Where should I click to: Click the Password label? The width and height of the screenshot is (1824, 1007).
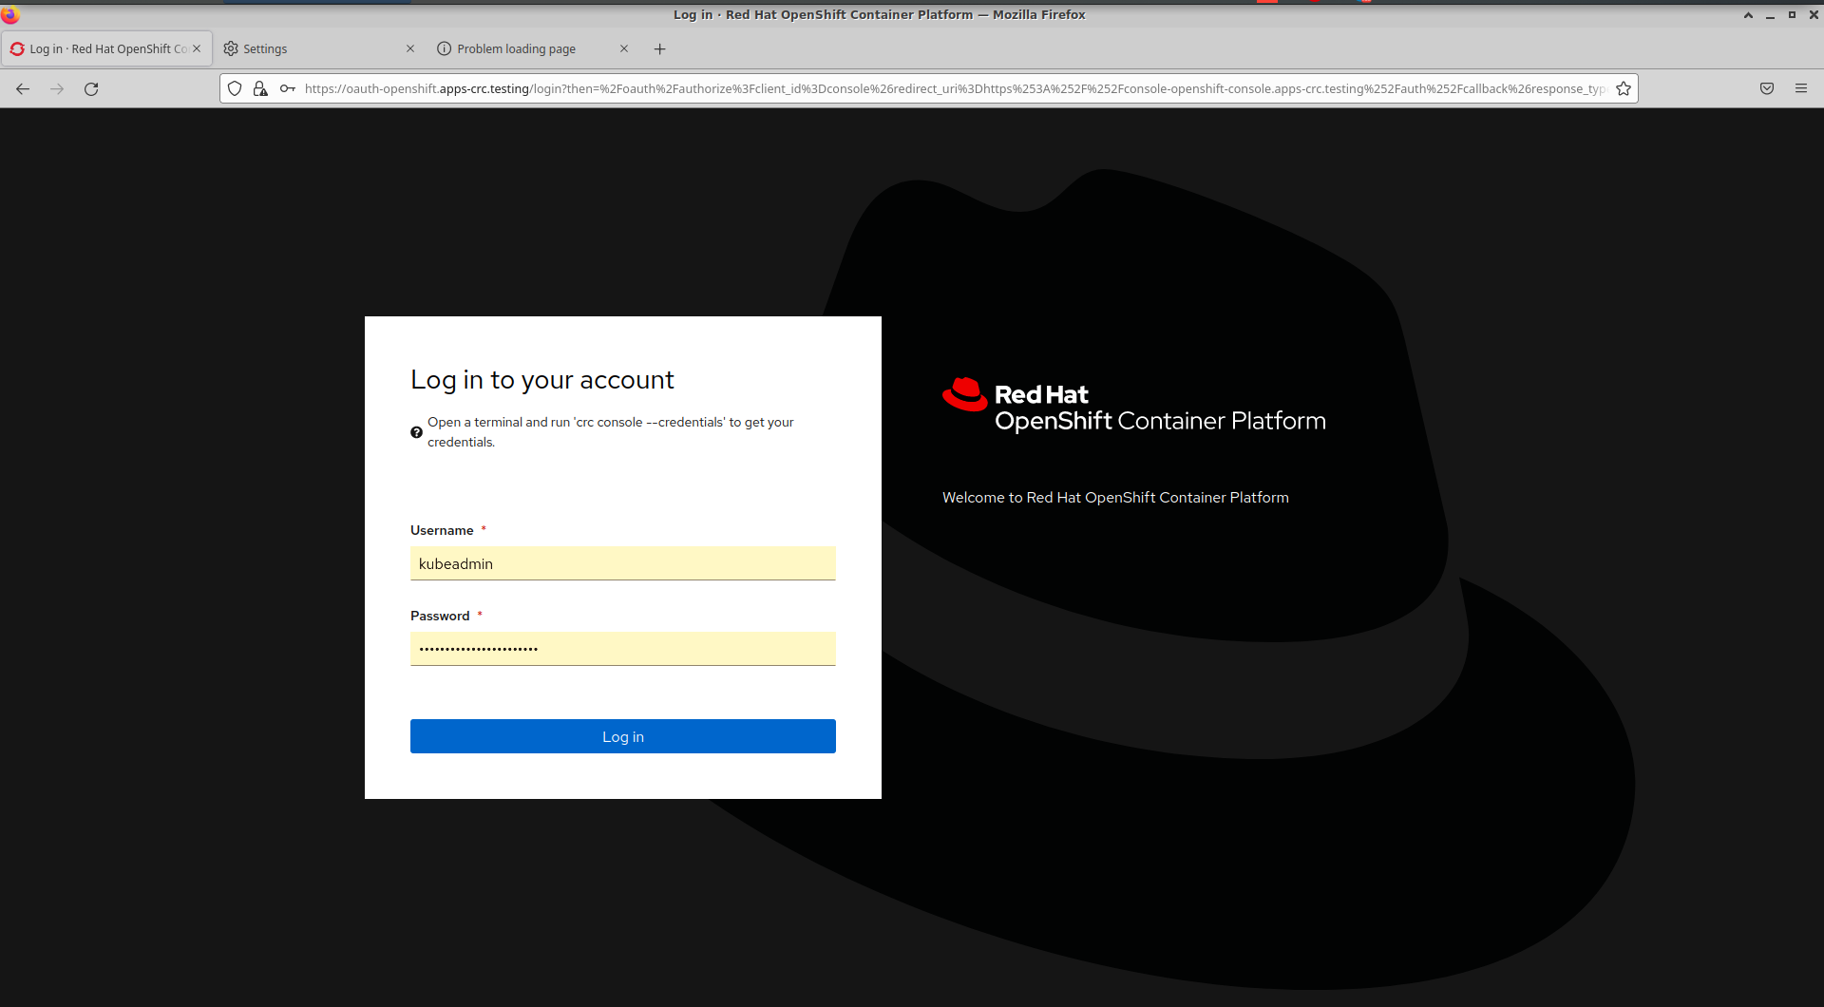(440, 616)
